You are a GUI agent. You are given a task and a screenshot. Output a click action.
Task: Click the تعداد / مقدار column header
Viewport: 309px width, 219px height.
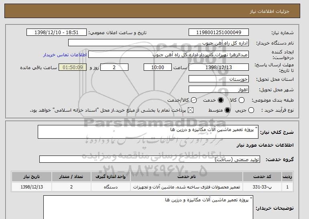click(x=71, y=176)
